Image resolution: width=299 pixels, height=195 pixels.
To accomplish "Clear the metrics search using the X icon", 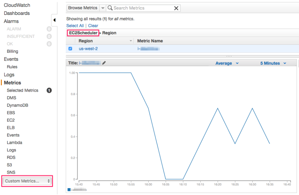I will point(176,8).
